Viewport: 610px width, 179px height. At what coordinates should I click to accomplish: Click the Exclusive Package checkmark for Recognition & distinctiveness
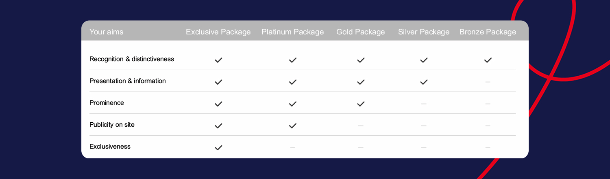(x=218, y=60)
